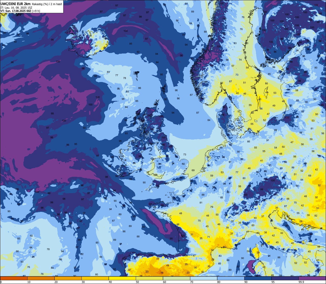326x284 pixels.
Task: Click the '20' label on the legend scale
Action: pyautogui.click(x=56, y=282)
